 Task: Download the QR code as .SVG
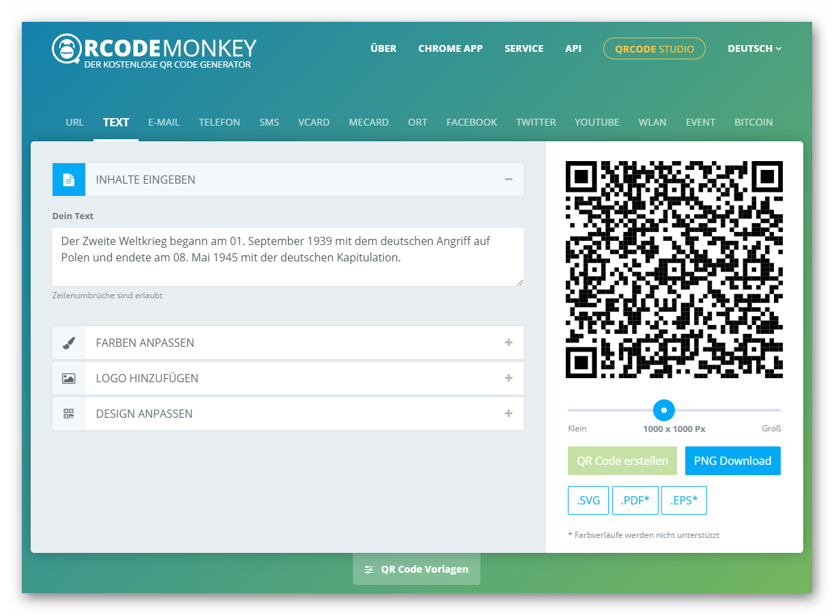[588, 500]
